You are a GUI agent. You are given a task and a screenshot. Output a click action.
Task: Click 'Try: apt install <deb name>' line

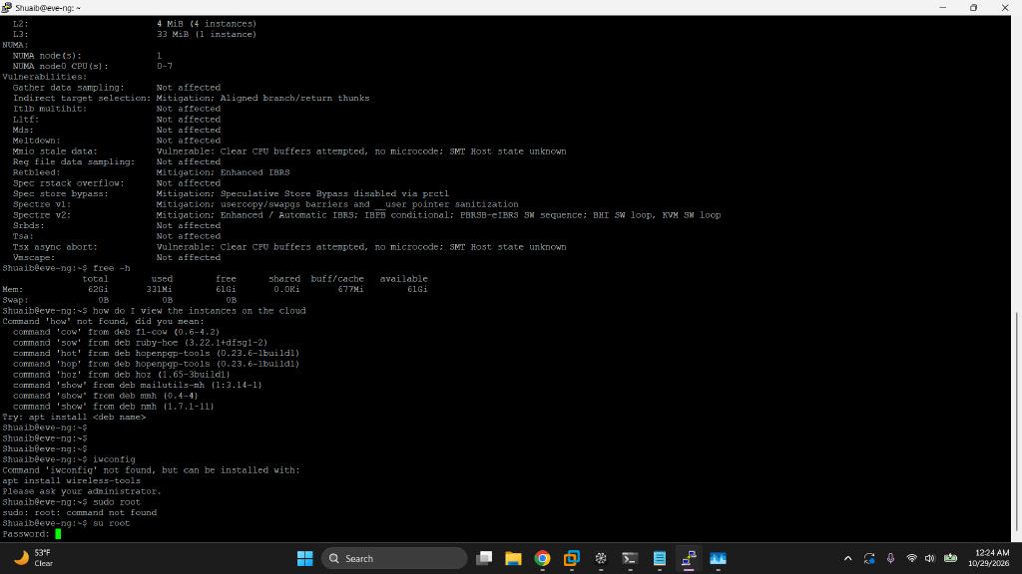[x=74, y=418]
